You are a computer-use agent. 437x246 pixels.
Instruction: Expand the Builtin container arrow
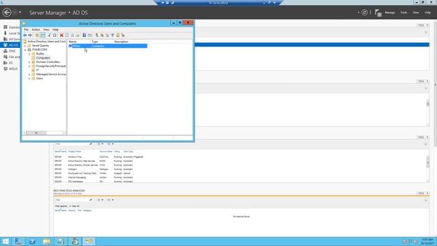(29, 54)
